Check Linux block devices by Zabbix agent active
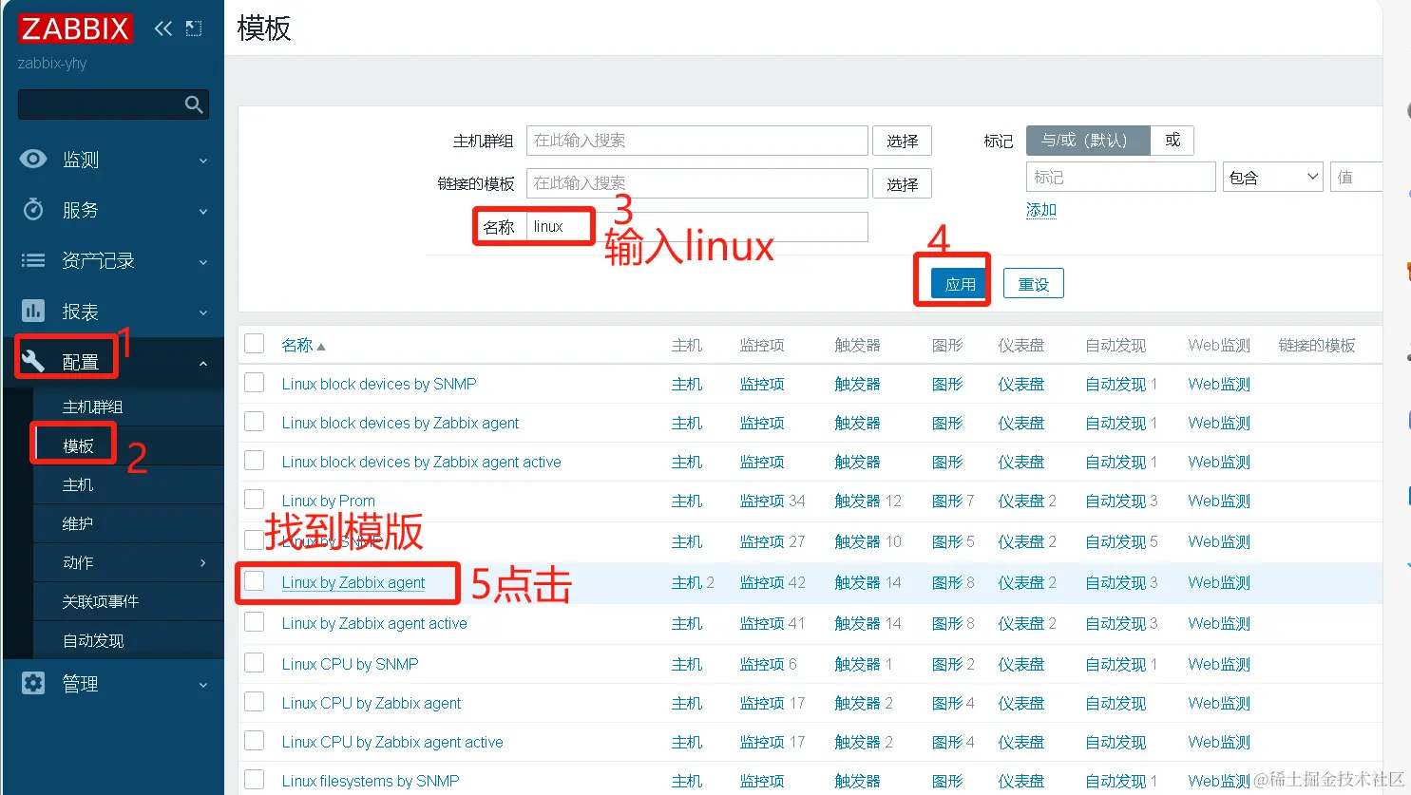Screen dimensions: 1411x795 255,460
